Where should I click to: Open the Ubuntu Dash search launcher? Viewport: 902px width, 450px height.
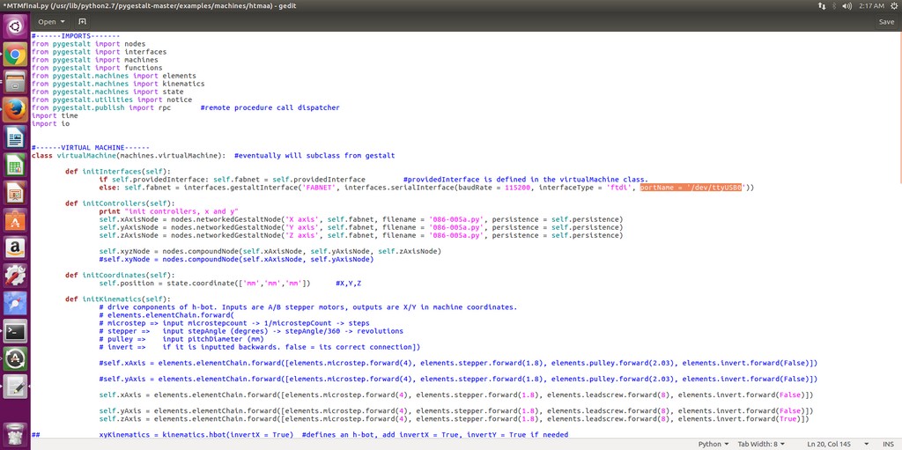[x=15, y=26]
